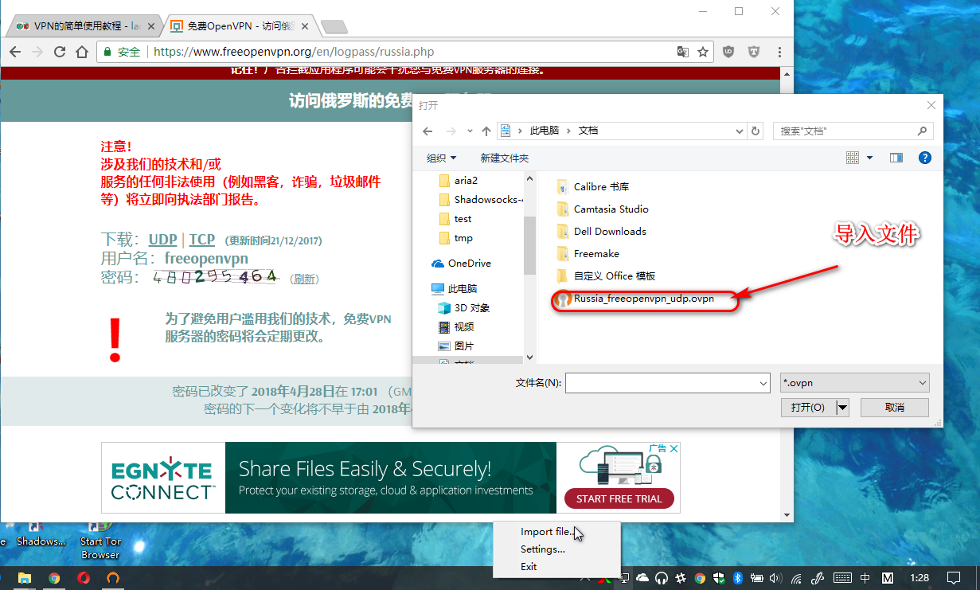Go up one folder level in dialog
The image size is (980, 590).
486,131
